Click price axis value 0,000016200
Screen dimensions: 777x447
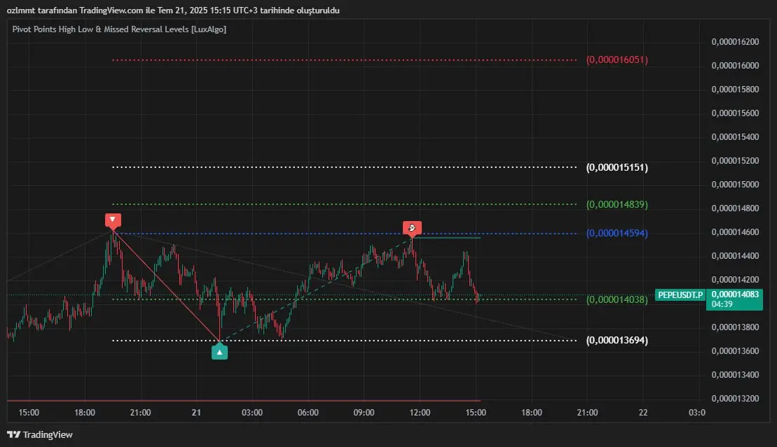pyautogui.click(x=735, y=41)
